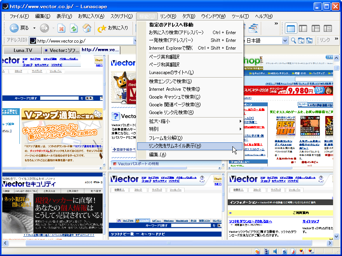Expand the 拡大・縮小 submenu
This screenshot has width=342, height=256.
pos(190,121)
